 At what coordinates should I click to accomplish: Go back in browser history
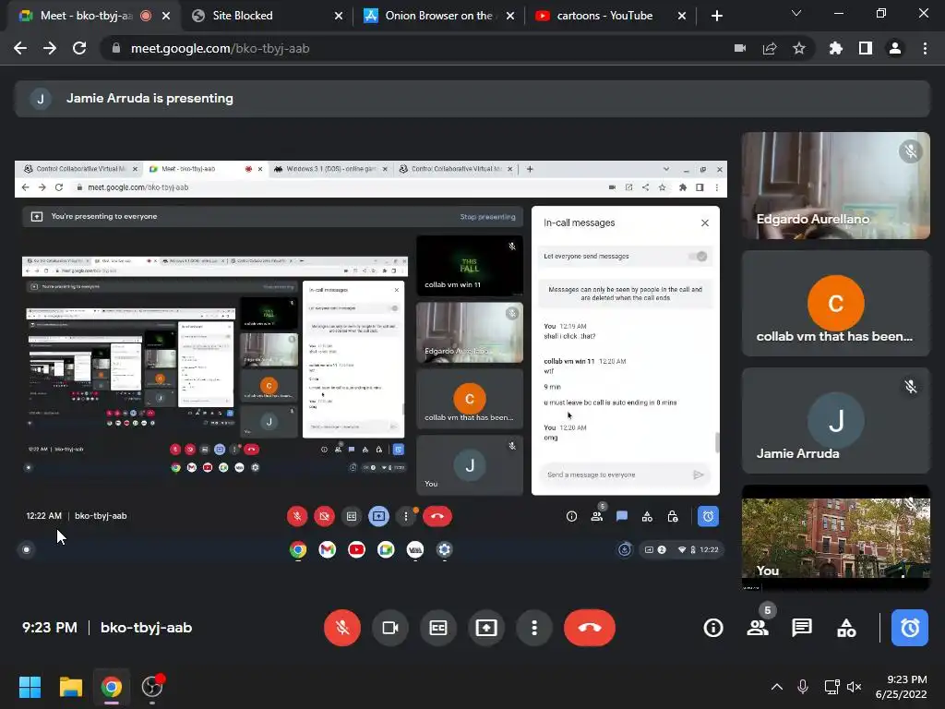20,48
